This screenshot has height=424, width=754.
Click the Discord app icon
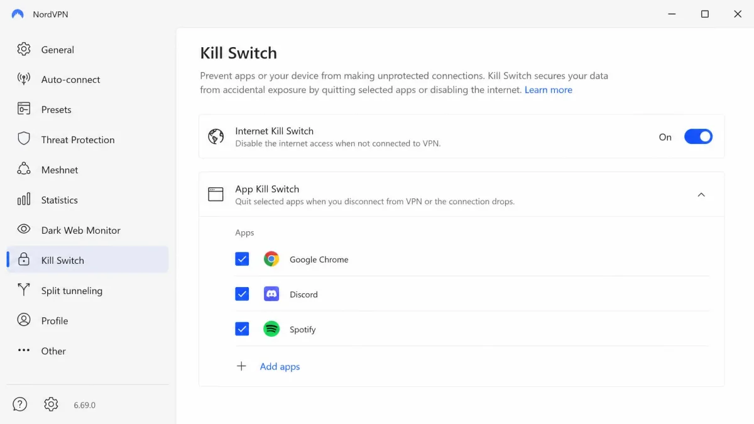pyautogui.click(x=271, y=293)
